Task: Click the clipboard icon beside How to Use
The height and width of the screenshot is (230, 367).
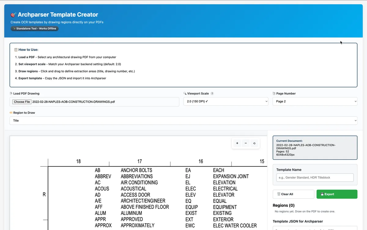Action: (15, 49)
